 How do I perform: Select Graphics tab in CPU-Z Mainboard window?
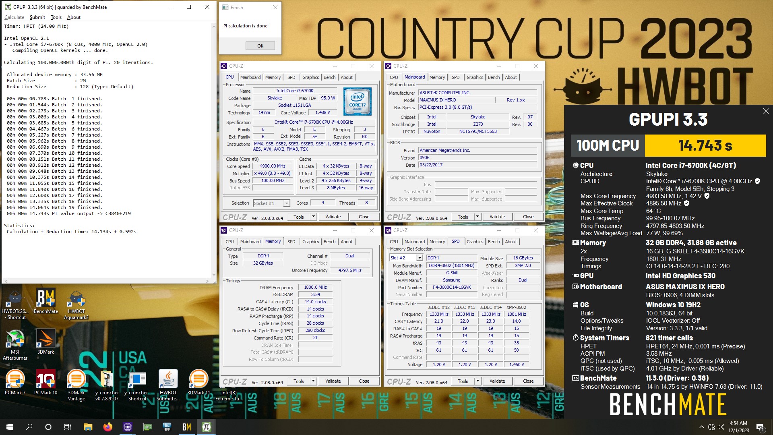click(x=475, y=77)
